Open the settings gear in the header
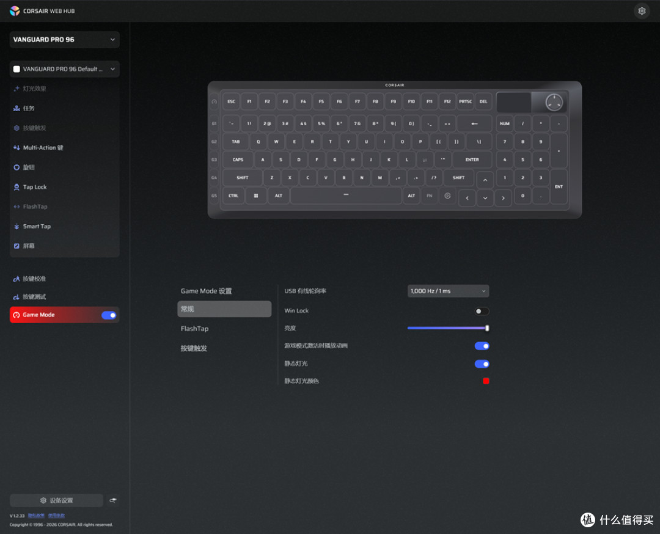This screenshot has height=534, width=660. [x=642, y=11]
